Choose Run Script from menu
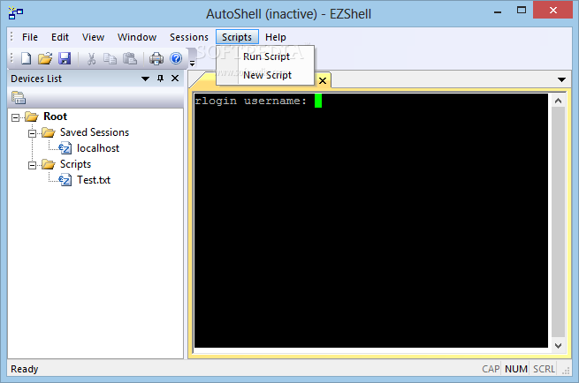The height and width of the screenshot is (383, 579). point(265,56)
